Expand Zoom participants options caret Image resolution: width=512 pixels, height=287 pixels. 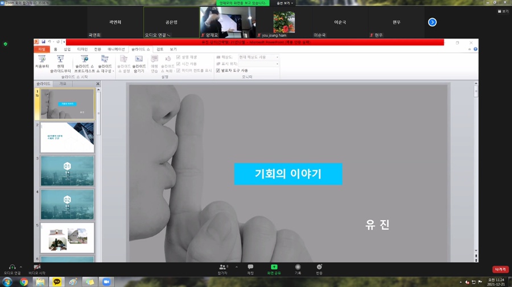(x=237, y=267)
